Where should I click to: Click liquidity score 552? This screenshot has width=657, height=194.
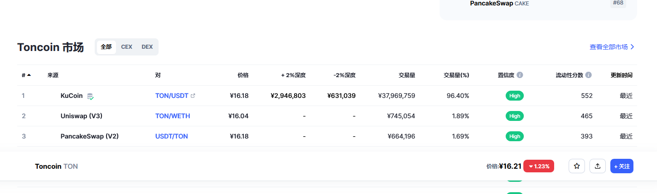coord(587,96)
